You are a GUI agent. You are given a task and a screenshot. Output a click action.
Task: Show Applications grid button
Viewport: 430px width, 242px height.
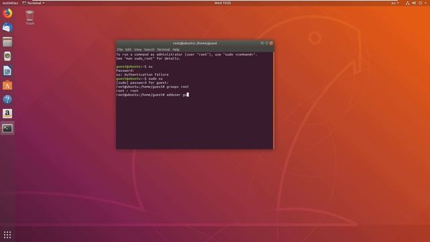(7, 235)
